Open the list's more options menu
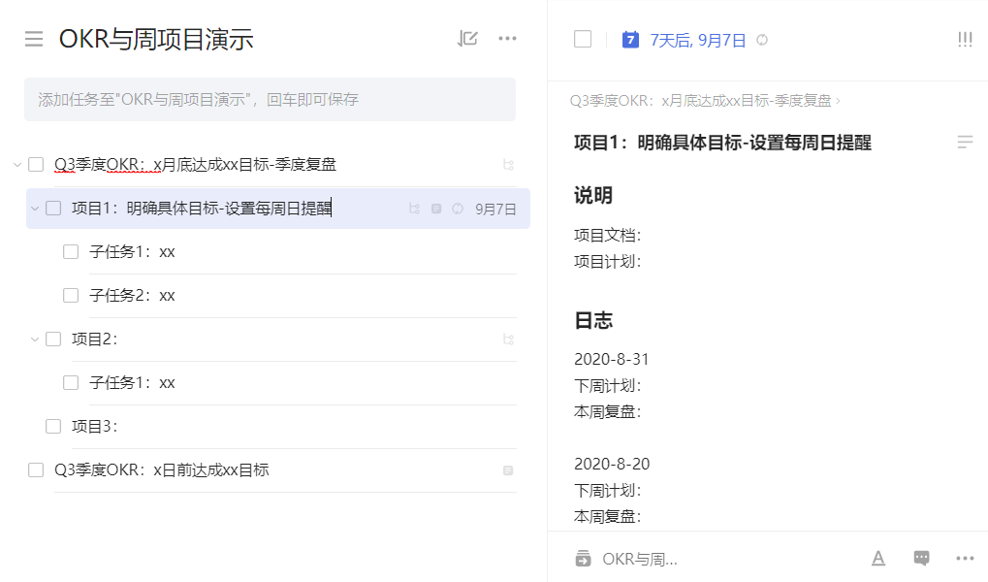 coord(507,39)
